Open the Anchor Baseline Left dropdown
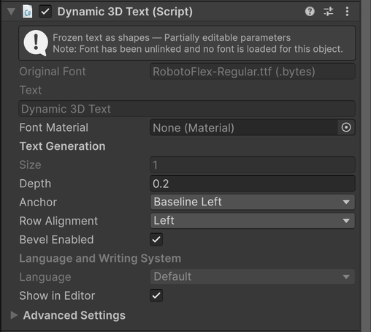This screenshot has height=332, width=371. [253, 202]
